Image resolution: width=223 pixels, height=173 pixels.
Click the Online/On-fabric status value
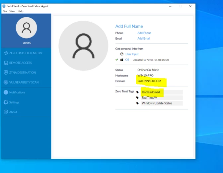point(148,70)
